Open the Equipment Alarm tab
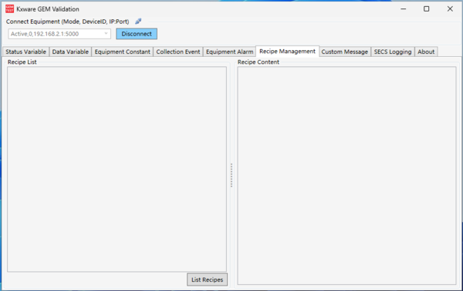Image resolution: width=463 pixels, height=291 pixels. click(229, 52)
